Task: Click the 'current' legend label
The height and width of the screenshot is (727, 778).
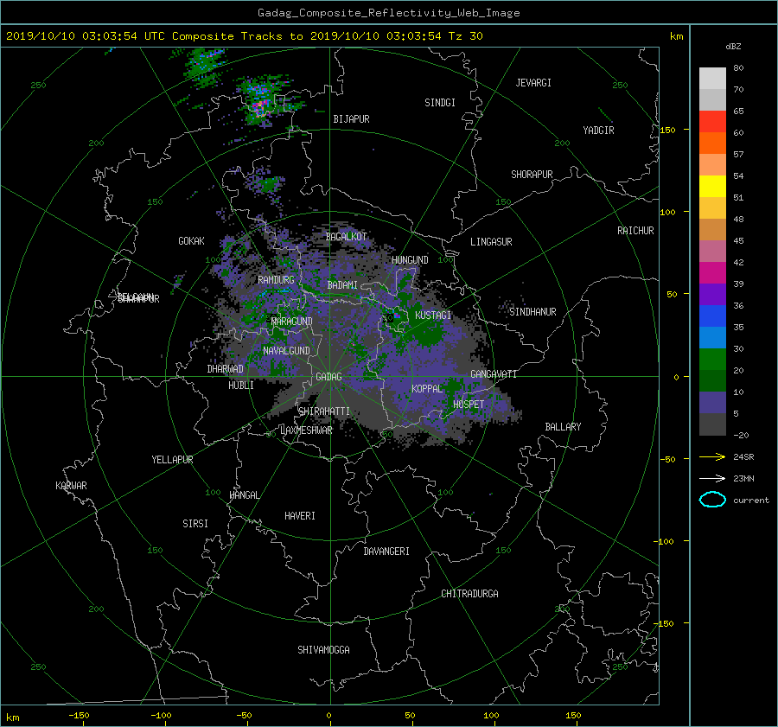Action: (x=751, y=501)
